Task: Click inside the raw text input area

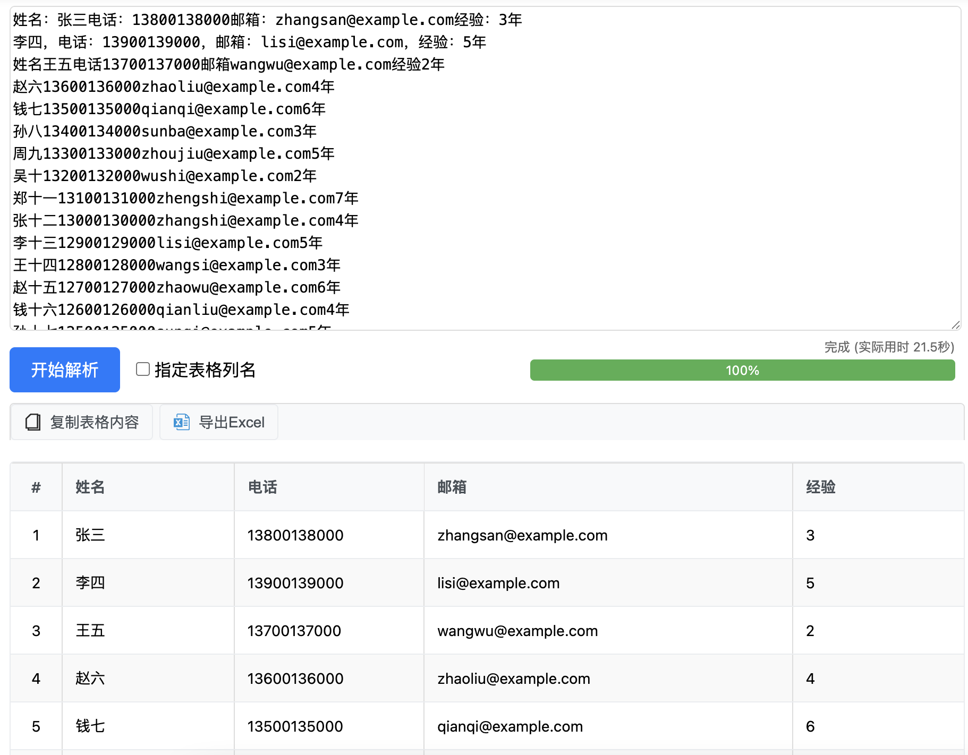Action: (638, 159)
